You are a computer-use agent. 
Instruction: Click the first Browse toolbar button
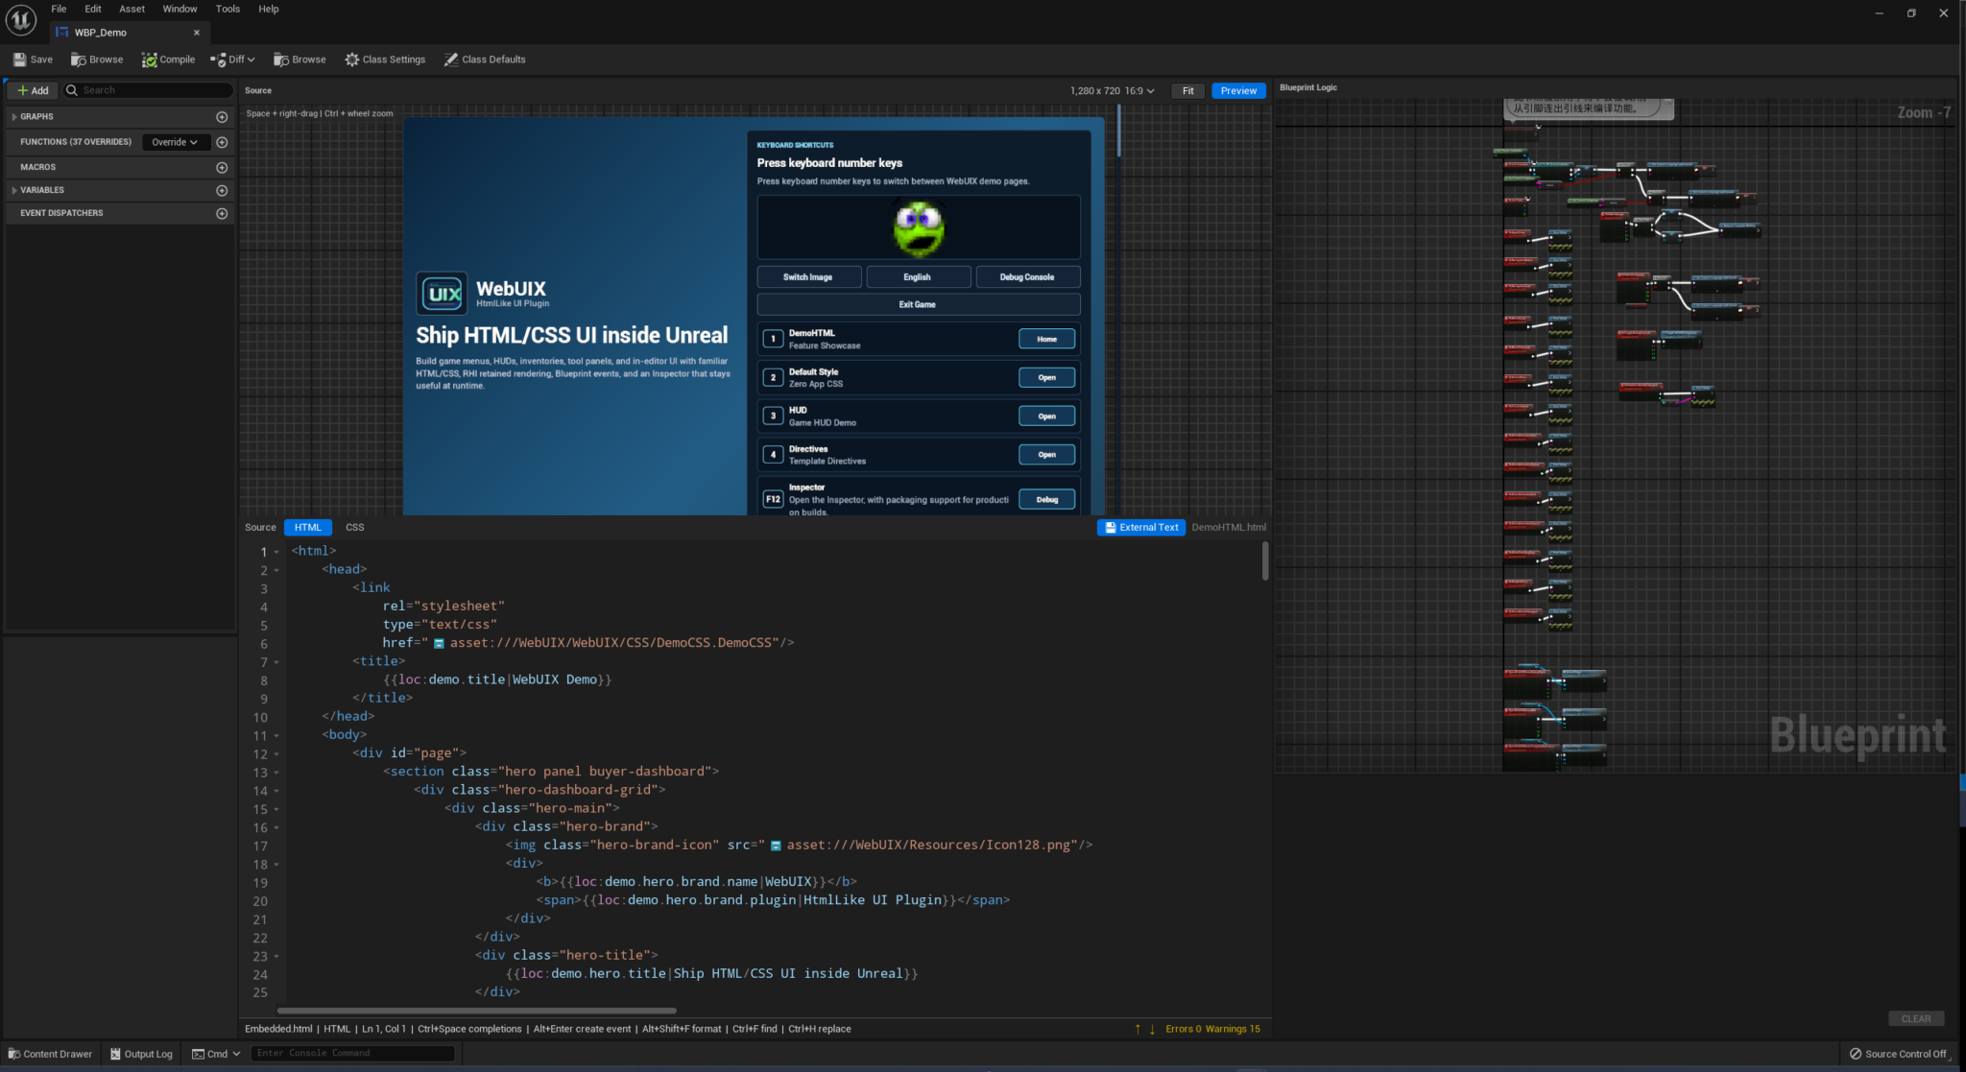coord(97,60)
